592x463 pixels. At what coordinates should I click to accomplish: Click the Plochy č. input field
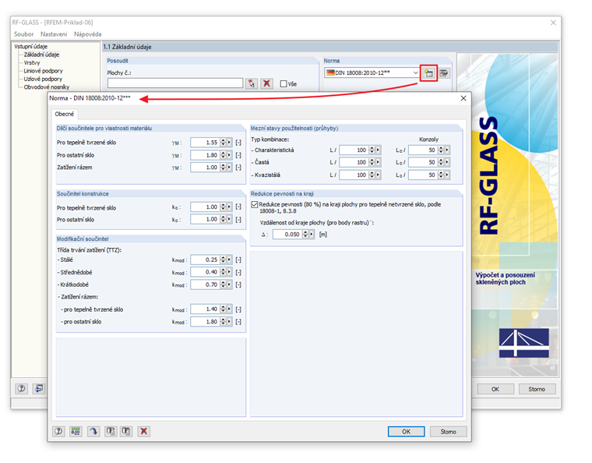pos(175,83)
